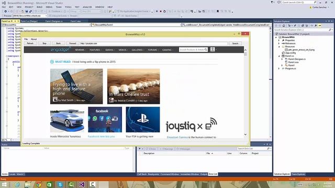The image size is (335, 188).
Task: Open Engadget FEATURES dropdown
Action: click(x=95, y=50)
